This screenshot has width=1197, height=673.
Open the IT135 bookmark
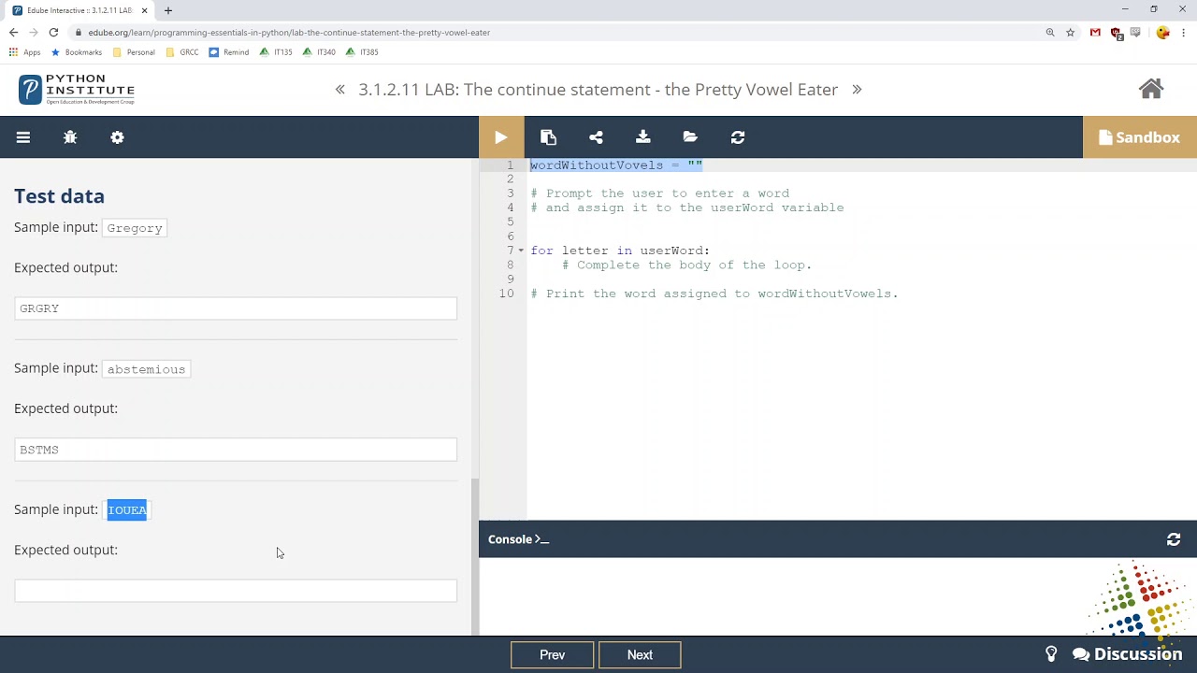click(276, 52)
